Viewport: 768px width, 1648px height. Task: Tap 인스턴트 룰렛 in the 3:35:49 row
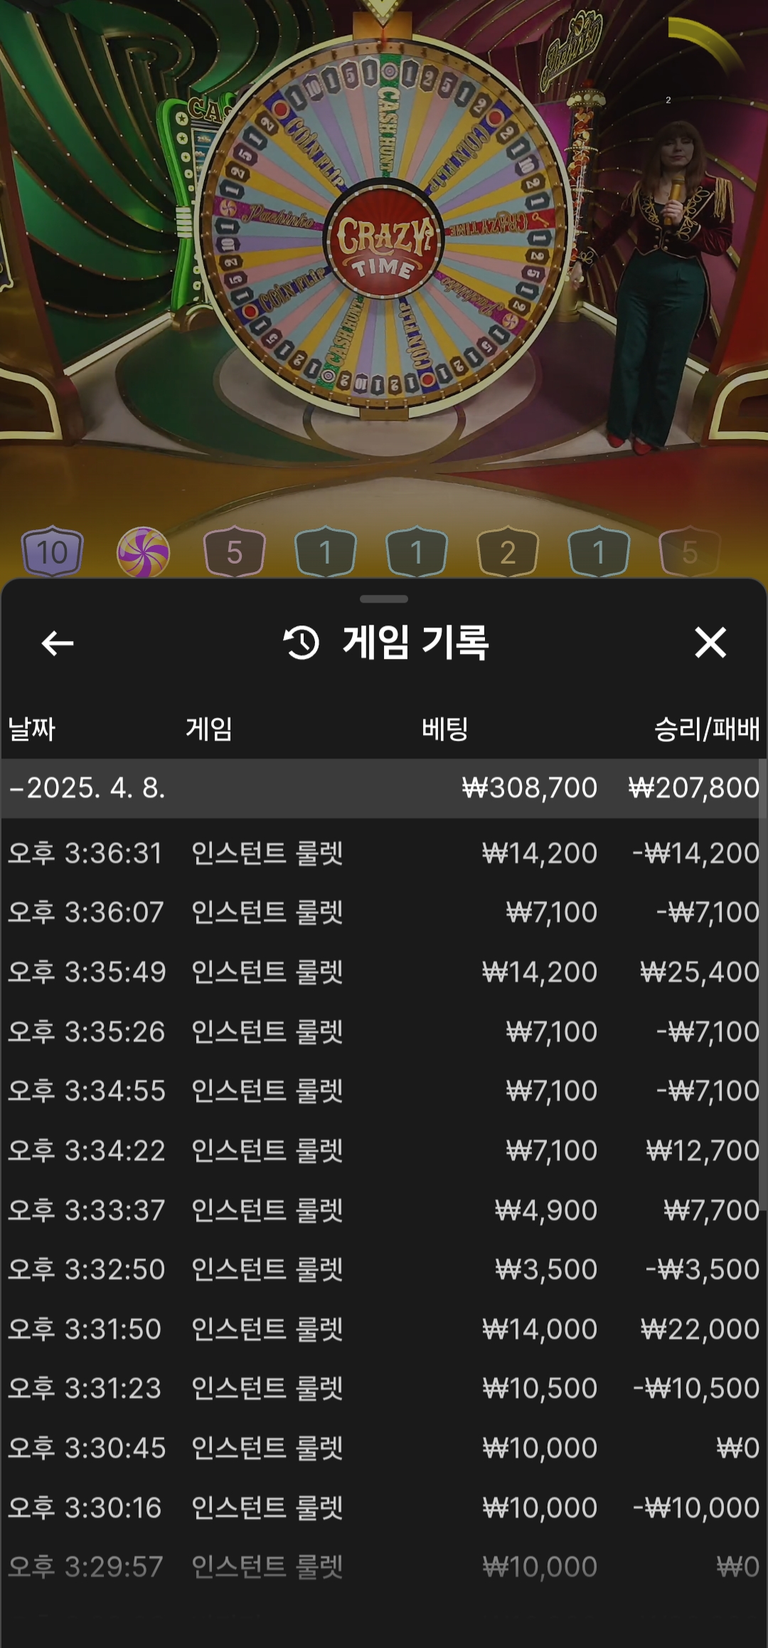267,972
